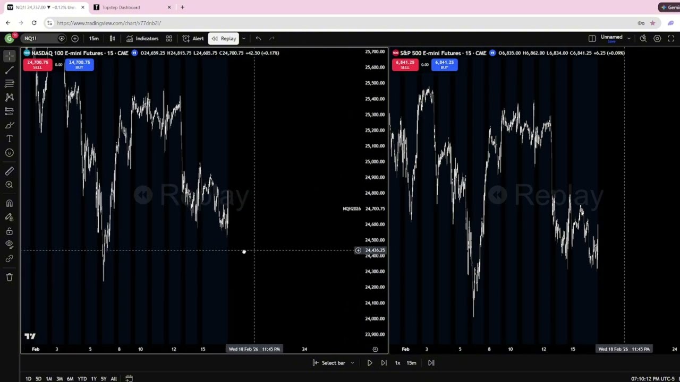Click replay badge next to NASDAQ title

point(134,53)
